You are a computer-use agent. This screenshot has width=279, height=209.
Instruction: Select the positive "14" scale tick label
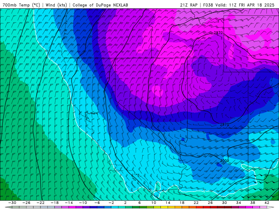(x=168, y=203)
